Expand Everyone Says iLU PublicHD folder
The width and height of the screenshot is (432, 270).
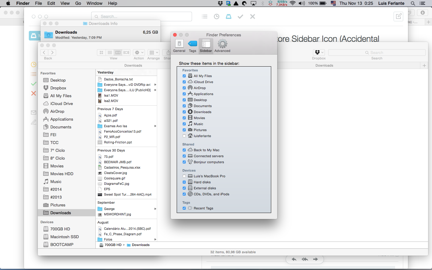pos(155,90)
